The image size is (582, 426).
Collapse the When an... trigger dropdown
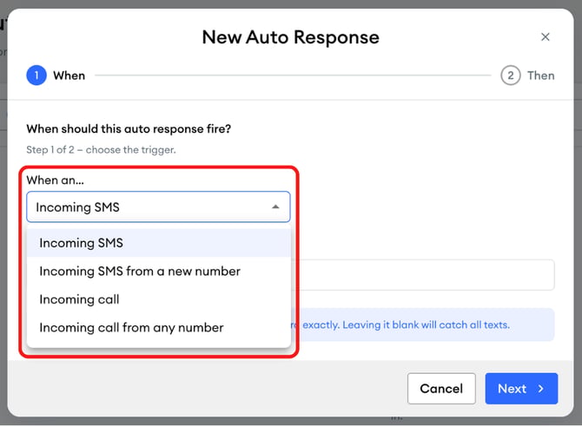[158, 206]
